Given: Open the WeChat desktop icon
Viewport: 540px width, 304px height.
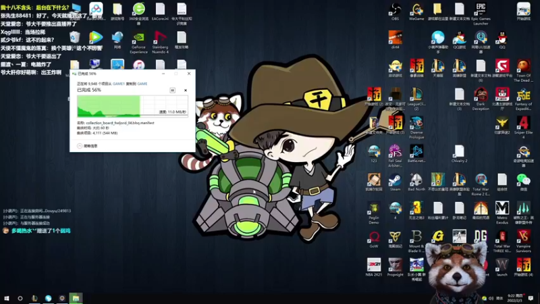Looking at the screenshot, I should click(x=524, y=180).
